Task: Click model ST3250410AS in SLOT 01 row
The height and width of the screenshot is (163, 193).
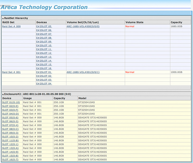Action: [86, 102]
